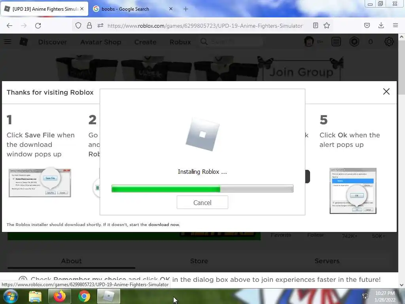This screenshot has height=304, width=405.
Task: Click the Save File step one thumbnail
Action: pyautogui.click(x=40, y=183)
